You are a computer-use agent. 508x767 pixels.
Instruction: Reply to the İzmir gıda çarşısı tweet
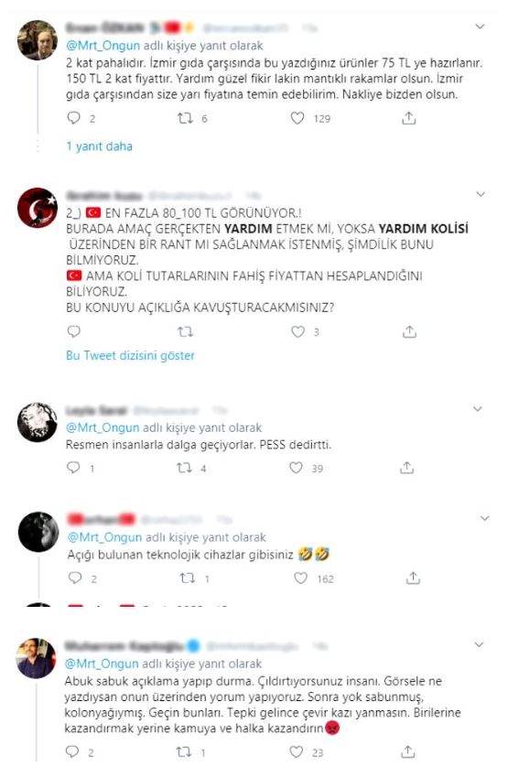74,118
